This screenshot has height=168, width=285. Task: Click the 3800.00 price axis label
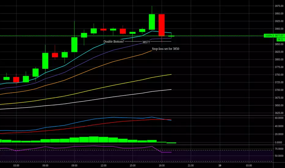coord(279,60)
